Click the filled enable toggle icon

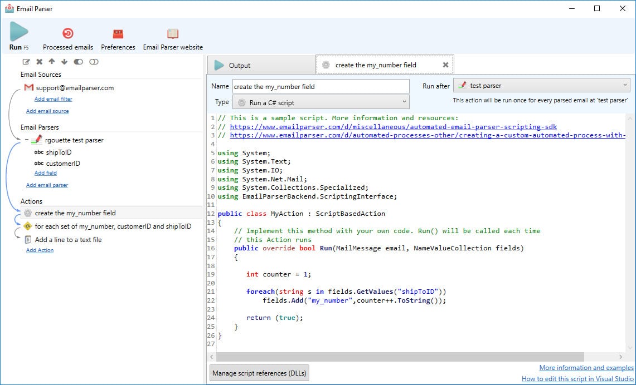click(78, 62)
